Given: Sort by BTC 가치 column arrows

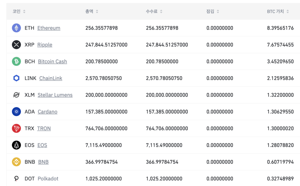Looking at the screenshot, I should tap(288, 11).
